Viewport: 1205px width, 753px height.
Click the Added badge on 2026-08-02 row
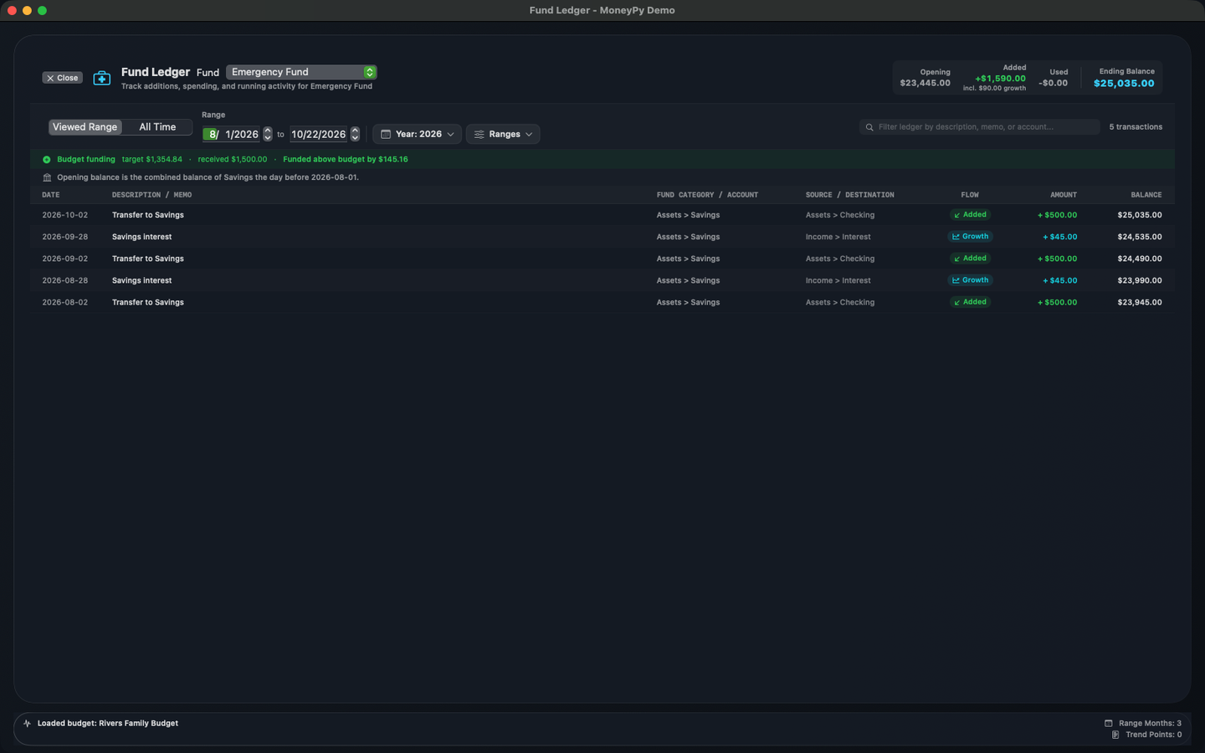(971, 302)
